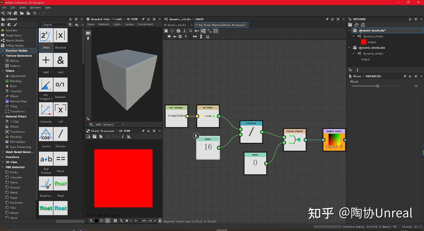Screen dimensions: 424x231
Task: Click the Save icon in the main toolbar
Action: point(28,13)
